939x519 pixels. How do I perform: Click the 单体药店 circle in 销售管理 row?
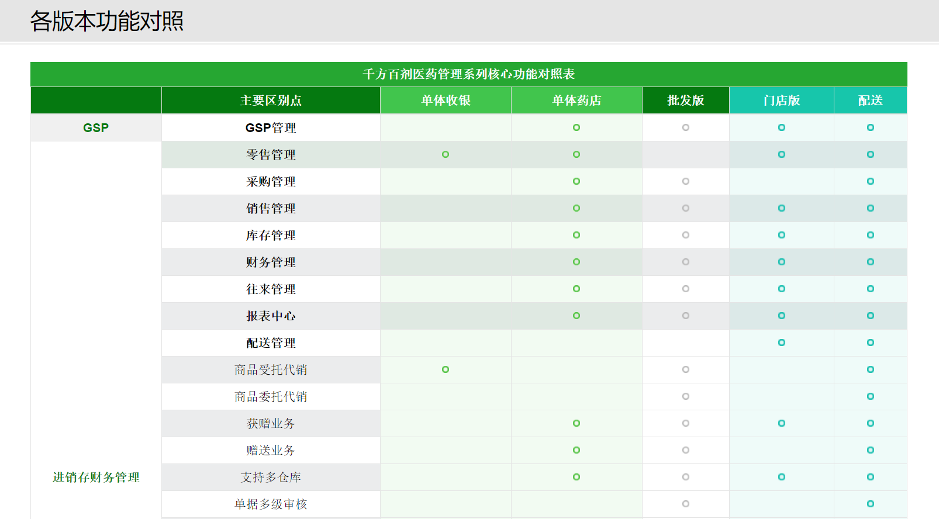576,208
